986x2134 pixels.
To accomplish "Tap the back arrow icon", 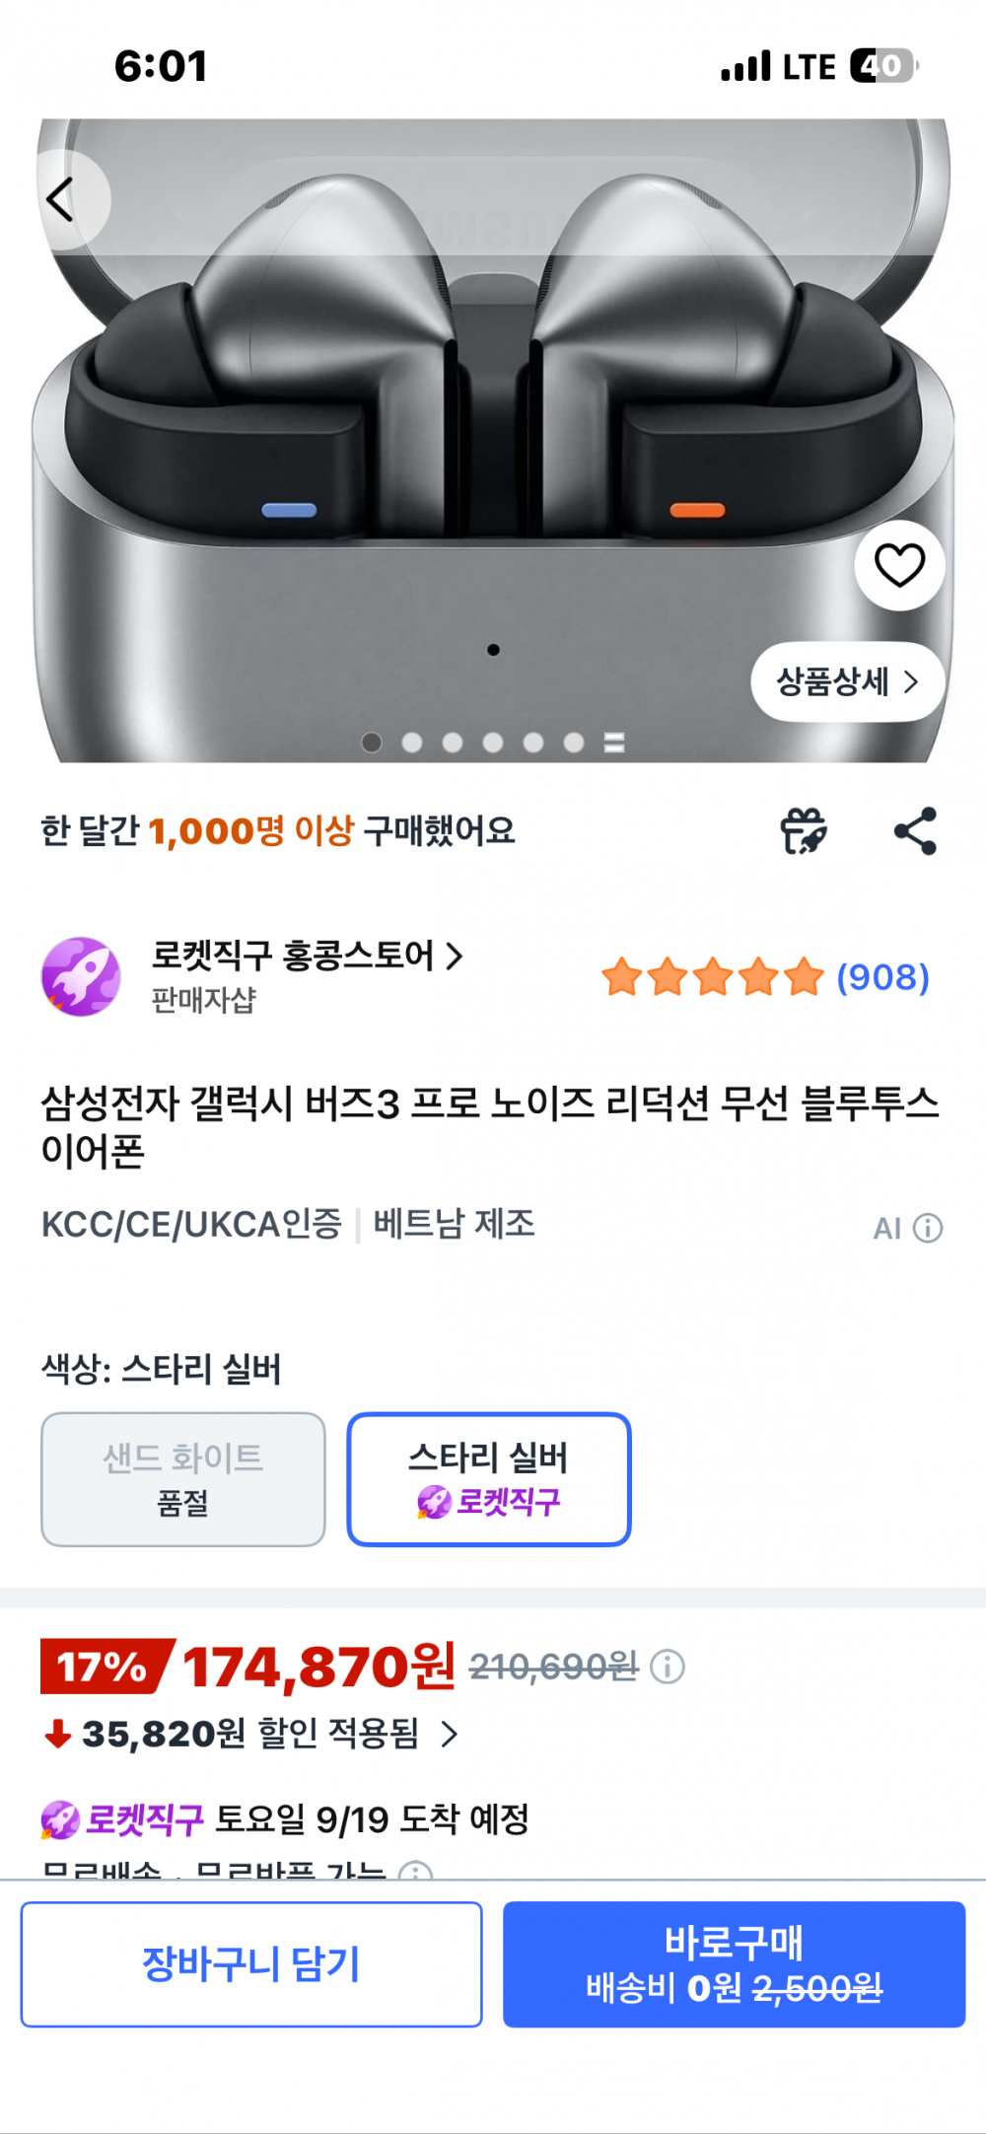I will 61,200.
